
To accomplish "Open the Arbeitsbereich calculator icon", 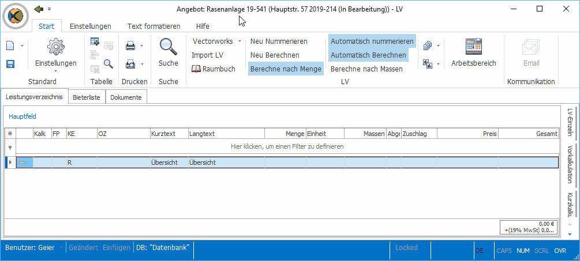I will click(x=473, y=47).
